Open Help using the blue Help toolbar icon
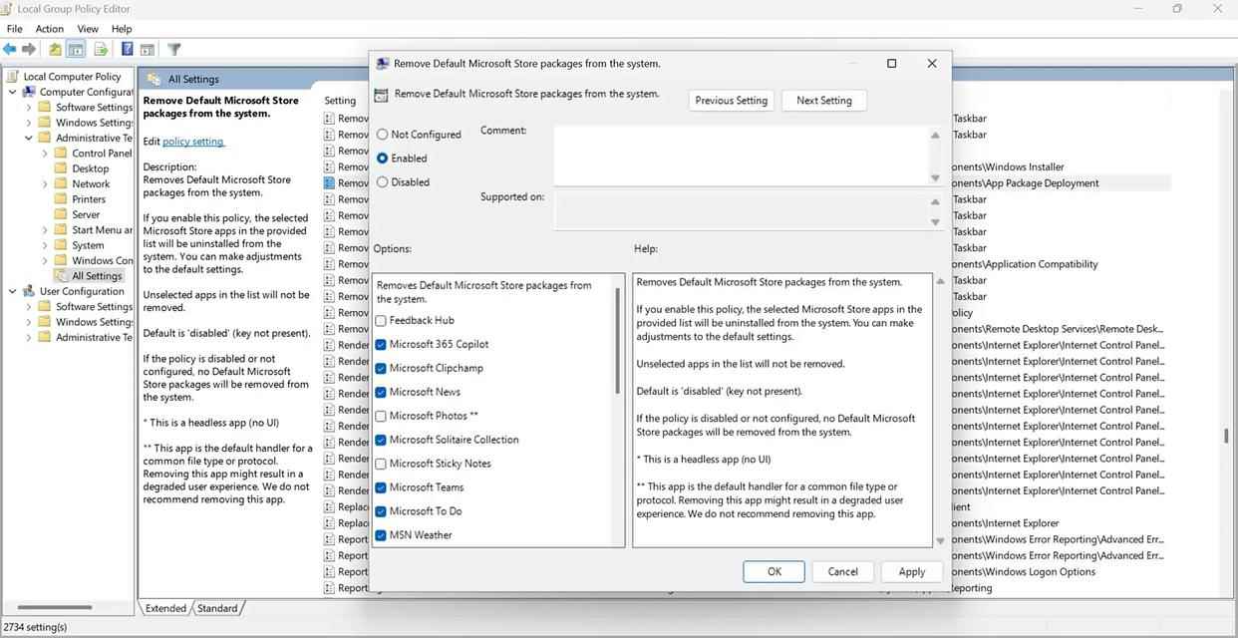1238x638 pixels. point(127,48)
